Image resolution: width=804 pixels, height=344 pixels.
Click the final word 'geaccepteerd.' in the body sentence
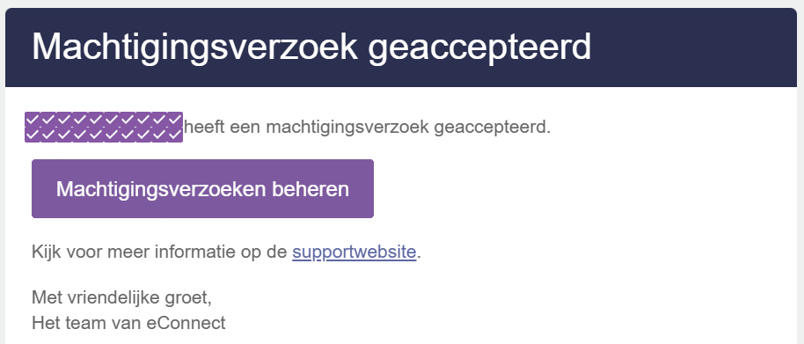tap(493, 128)
